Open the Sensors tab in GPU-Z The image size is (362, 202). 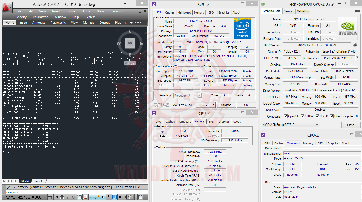point(289,11)
